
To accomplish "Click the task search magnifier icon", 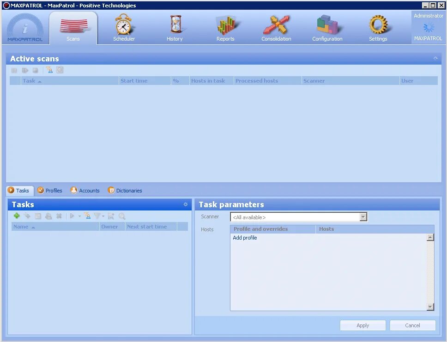I will [x=122, y=216].
